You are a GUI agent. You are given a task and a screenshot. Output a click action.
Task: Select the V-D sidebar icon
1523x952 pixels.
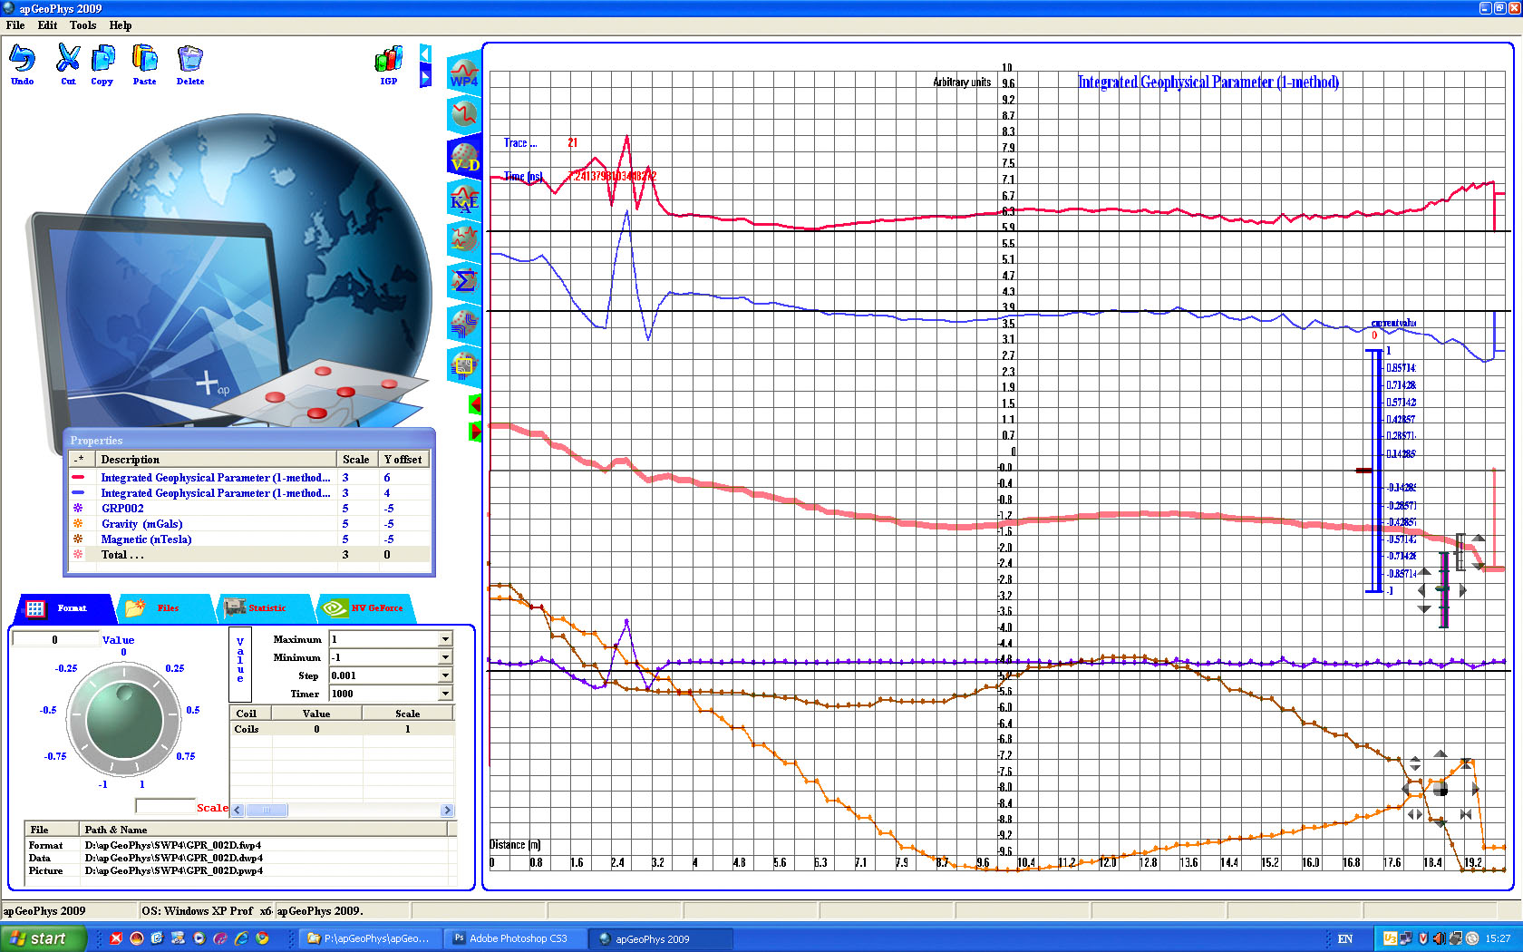(464, 157)
